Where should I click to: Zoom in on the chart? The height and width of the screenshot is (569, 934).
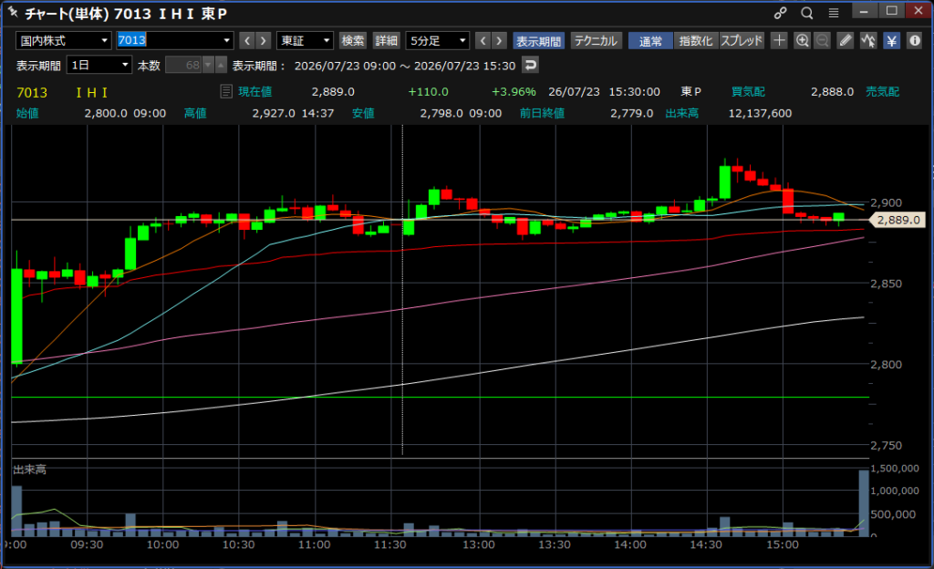[x=803, y=40]
